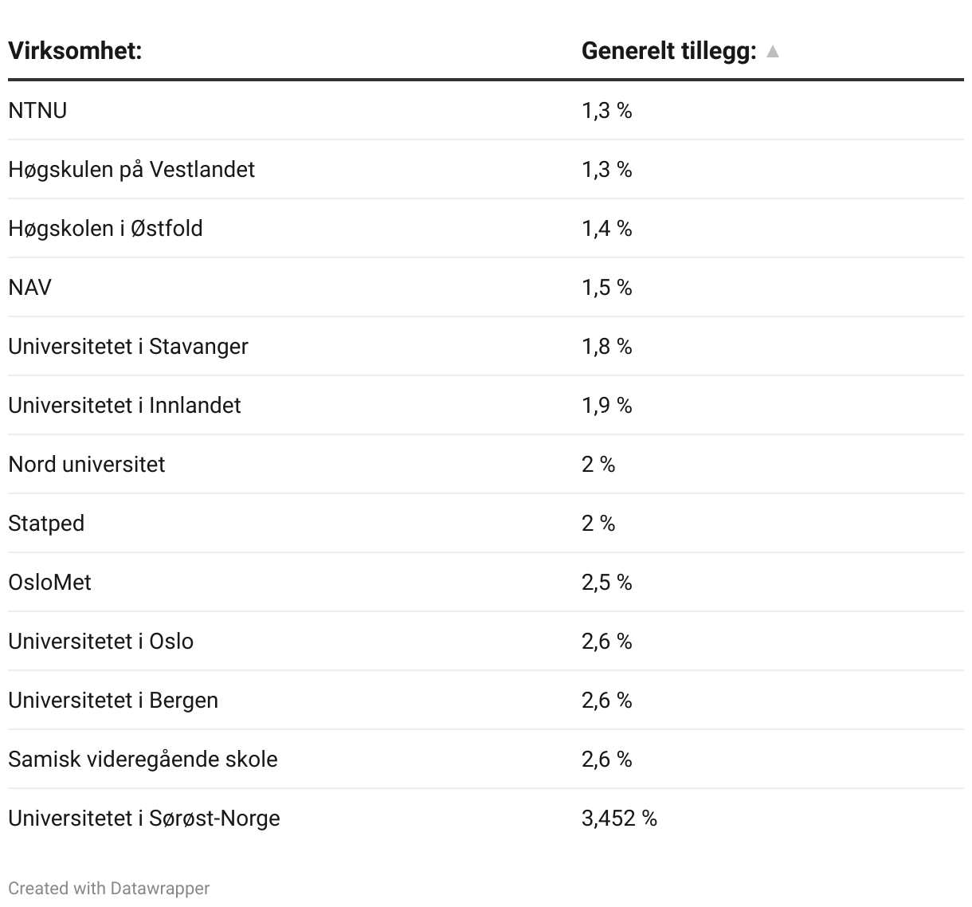
Task: Click Samisk videregående skole cell
Action: click(x=143, y=759)
